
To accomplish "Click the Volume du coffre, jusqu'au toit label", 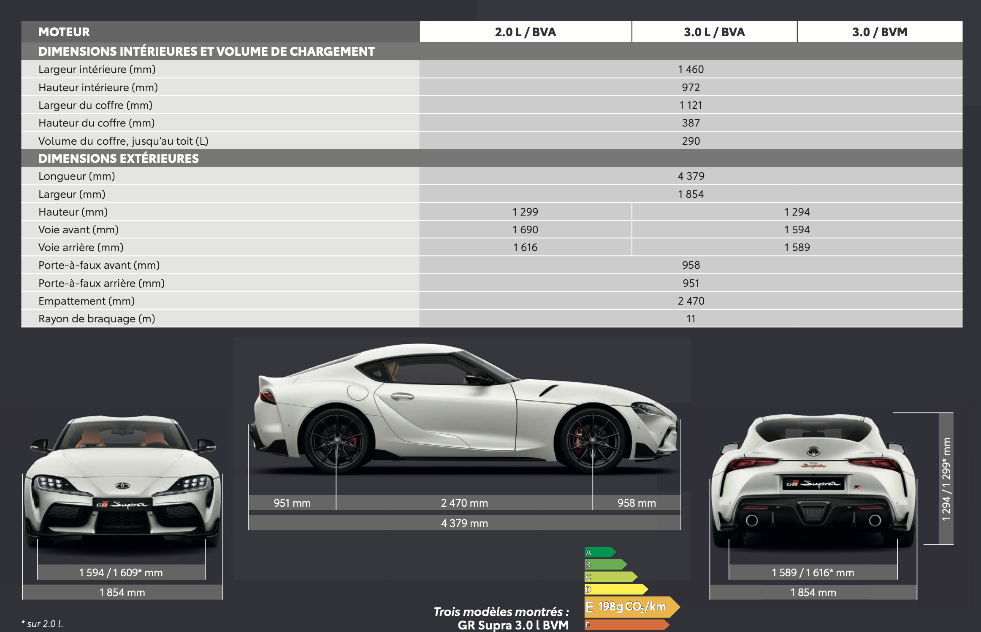I will [123, 141].
